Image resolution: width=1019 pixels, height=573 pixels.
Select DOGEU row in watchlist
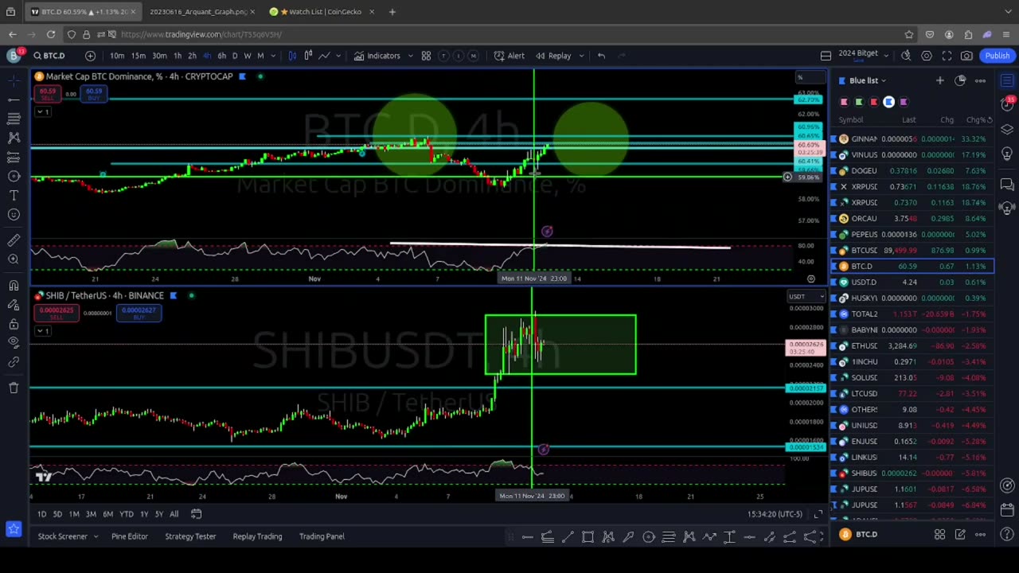913,170
